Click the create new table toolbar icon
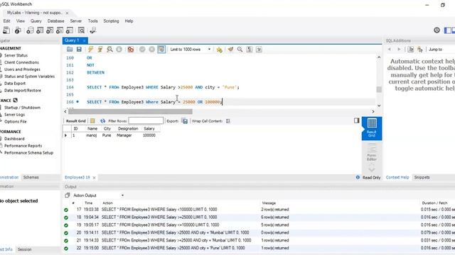This screenshot has height=255, width=455. point(40,30)
